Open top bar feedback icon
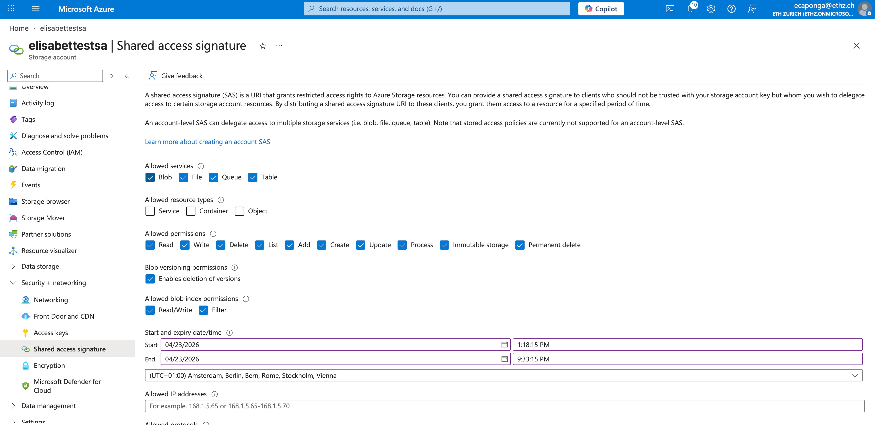The image size is (875, 425). (752, 9)
